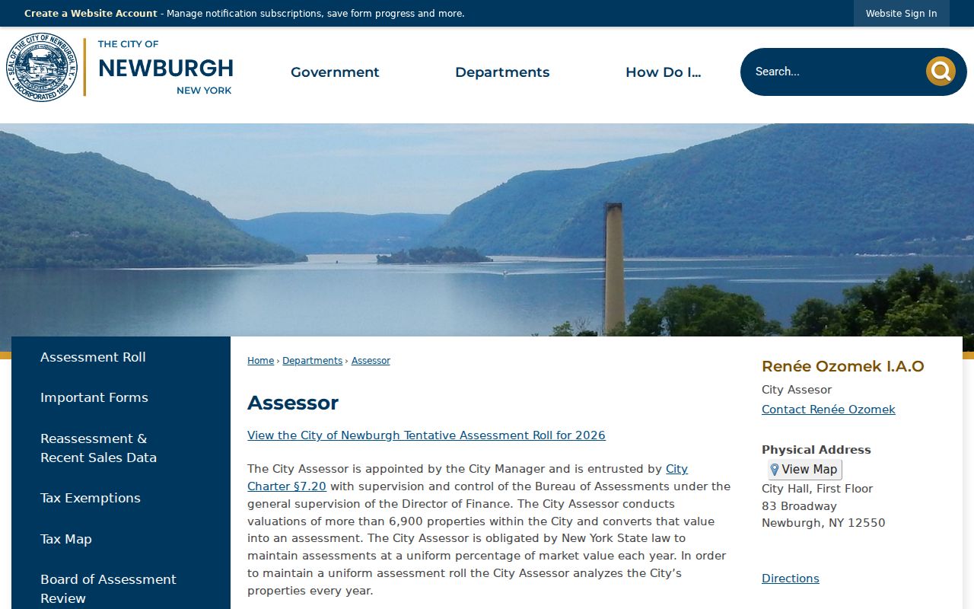Click the Hudson River banner image

point(487,230)
